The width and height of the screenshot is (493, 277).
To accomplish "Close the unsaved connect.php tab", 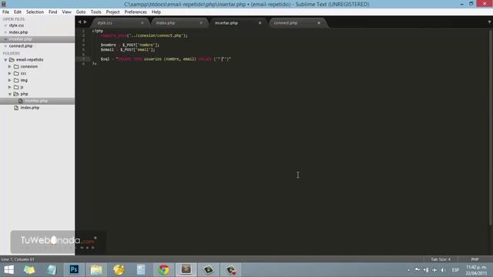I will pyautogui.click(x=319, y=23).
